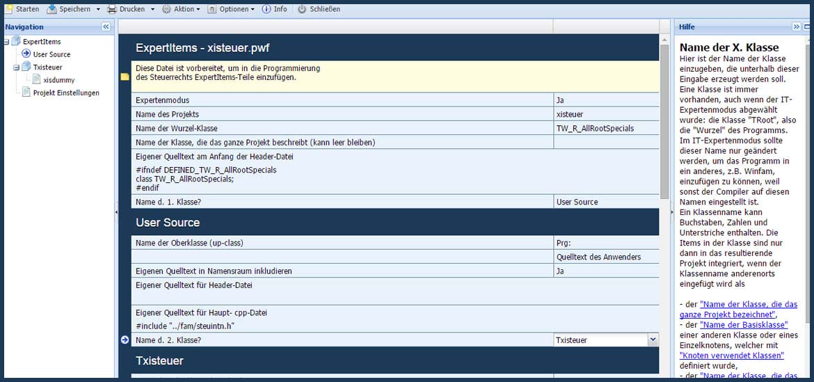
Task: Collapse the Navigation panel with double-arrow icon
Action: 106,26
